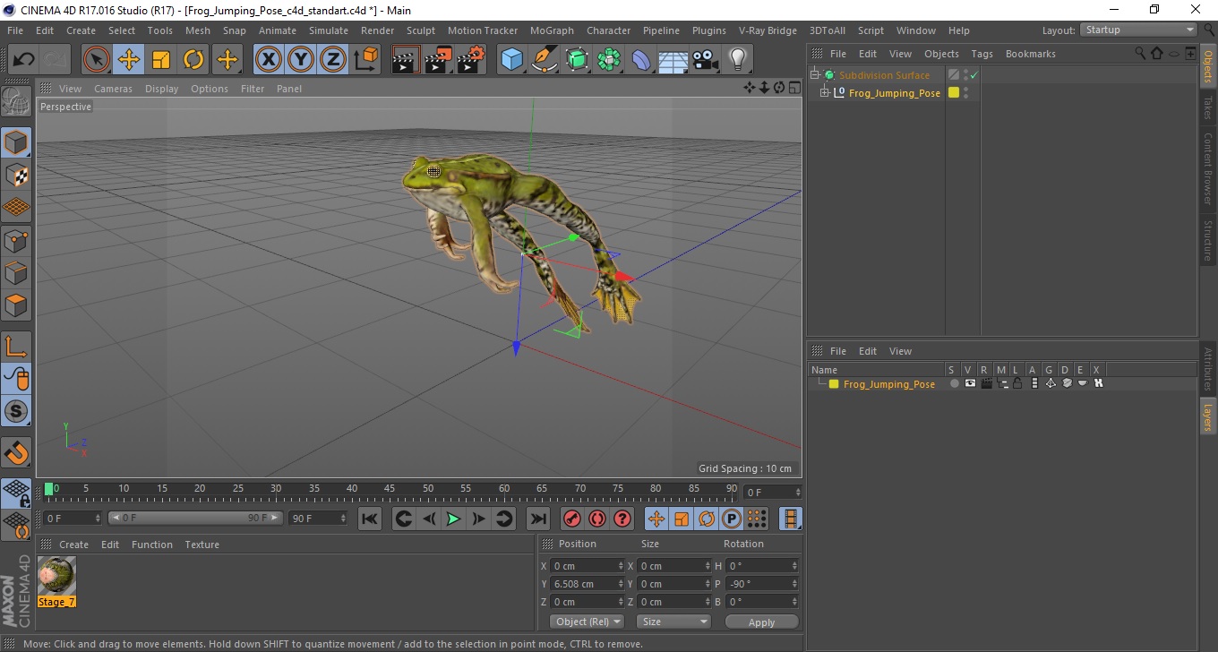
Task: Click the Subdivision Surface layer indicator box
Action: 954,75
